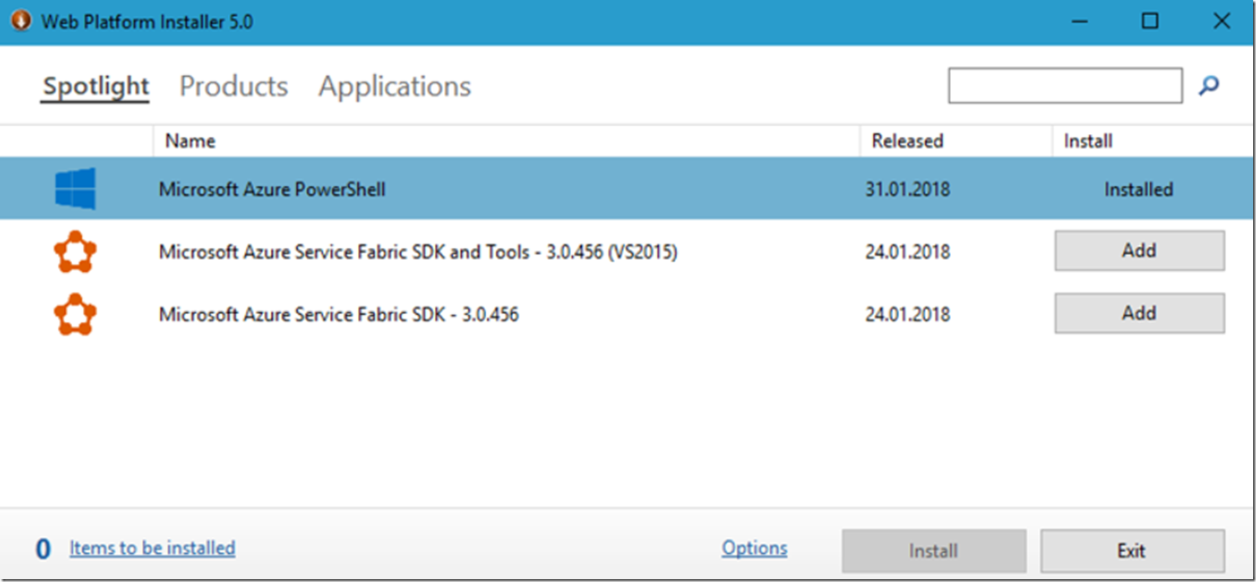Click the Install button at bottom
The width and height of the screenshot is (1256, 582).
tap(934, 550)
